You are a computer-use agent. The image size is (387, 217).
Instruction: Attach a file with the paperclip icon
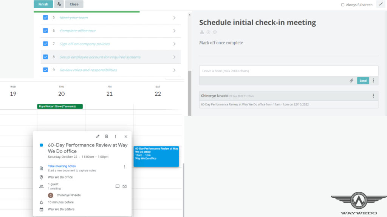click(x=351, y=80)
